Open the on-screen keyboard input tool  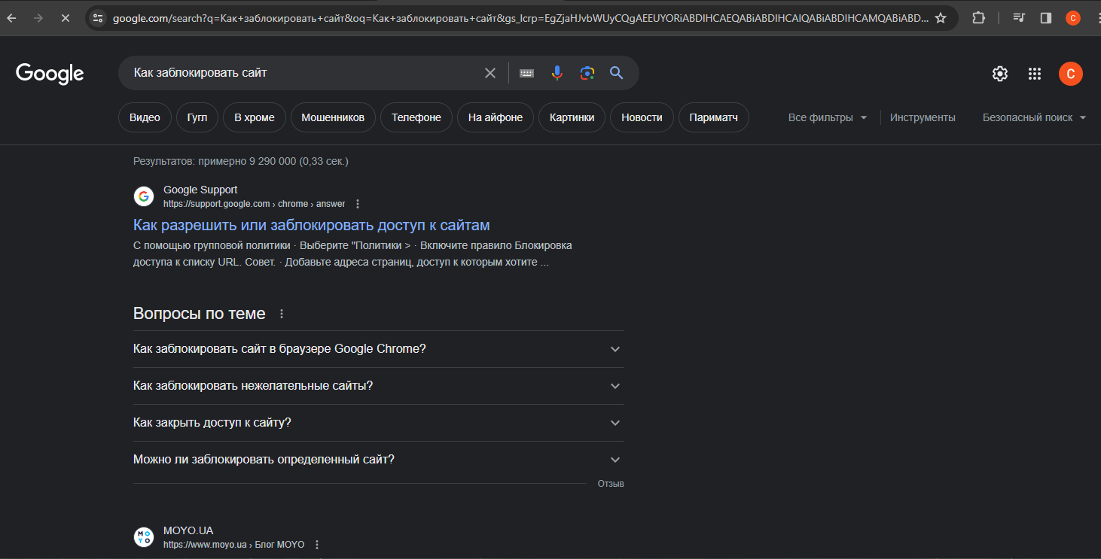pos(526,73)
